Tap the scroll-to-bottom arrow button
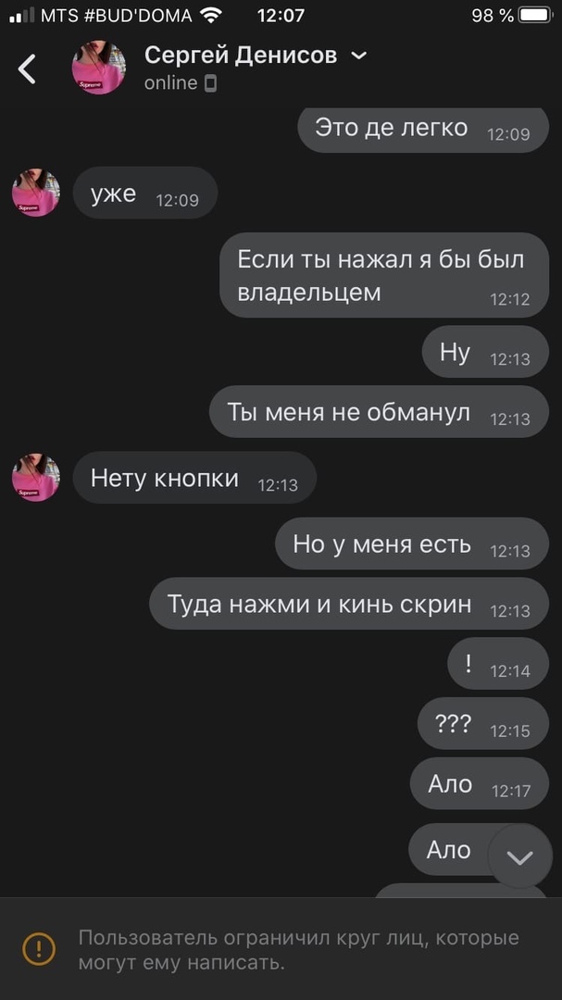The image size is (562, 1000). pyautogui.click(x=520, y=856)
